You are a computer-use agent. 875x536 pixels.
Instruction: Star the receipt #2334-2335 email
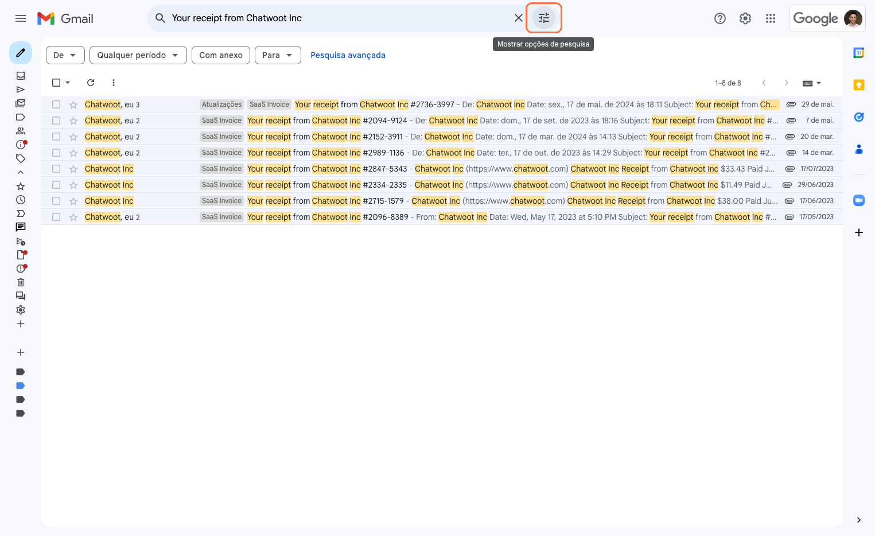pyautogui.click(x=73, y=185)
